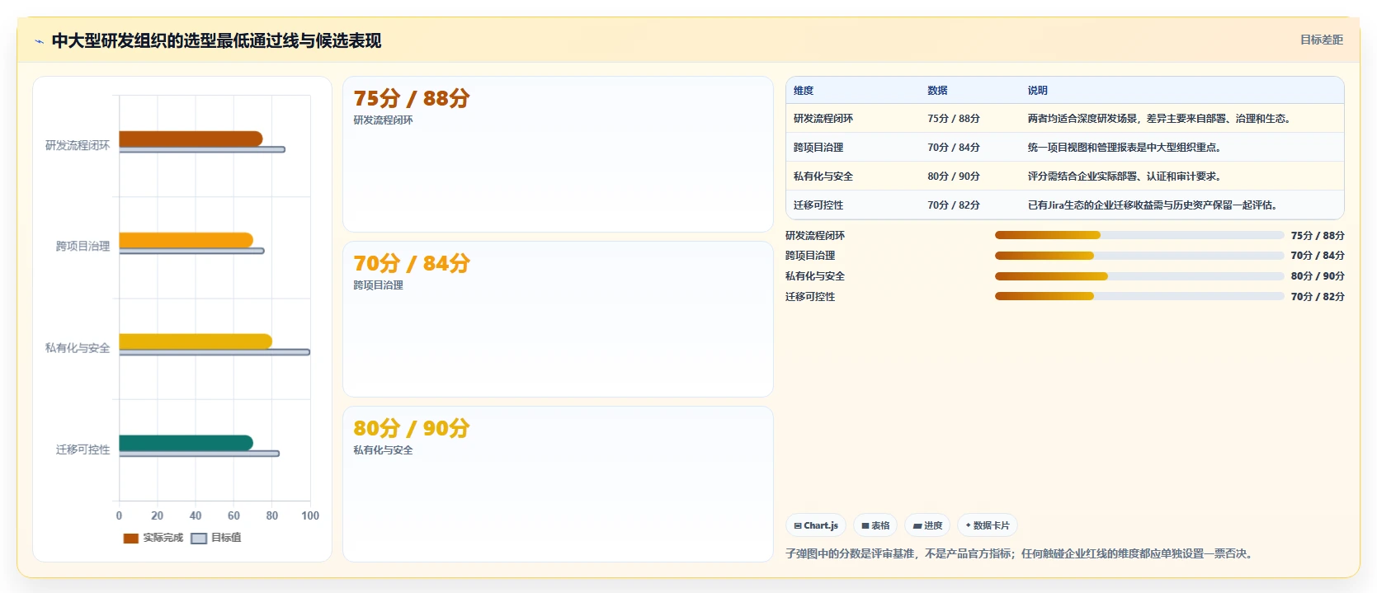Click the 研发流程闭环 table row name
The width and height of the screenshot is (1377, 593).
823,119
